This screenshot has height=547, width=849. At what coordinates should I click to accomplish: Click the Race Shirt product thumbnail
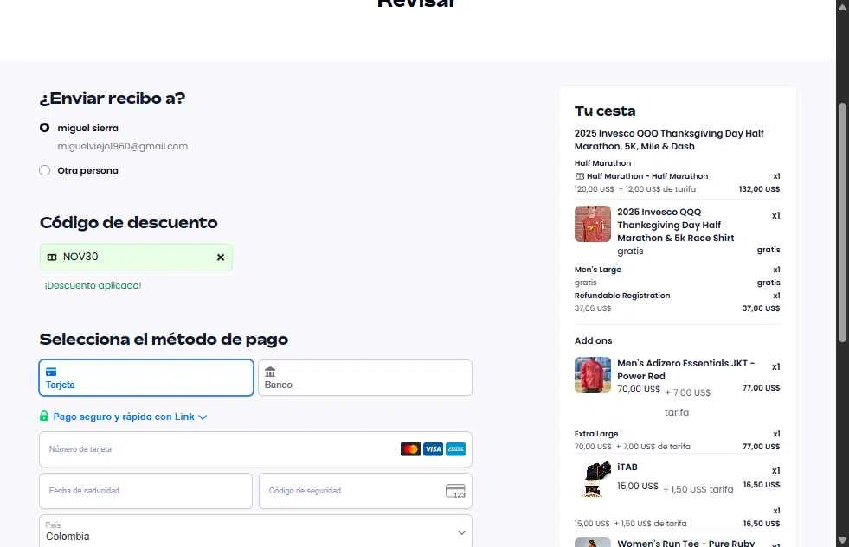(592, 224)
